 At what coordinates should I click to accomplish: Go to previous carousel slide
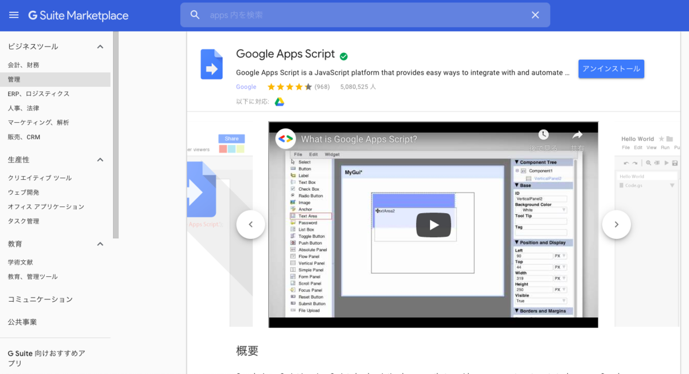pos(250,225)
